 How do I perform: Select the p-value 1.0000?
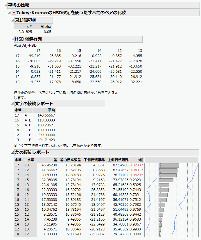pyautogui.click(x=135, y=234)
